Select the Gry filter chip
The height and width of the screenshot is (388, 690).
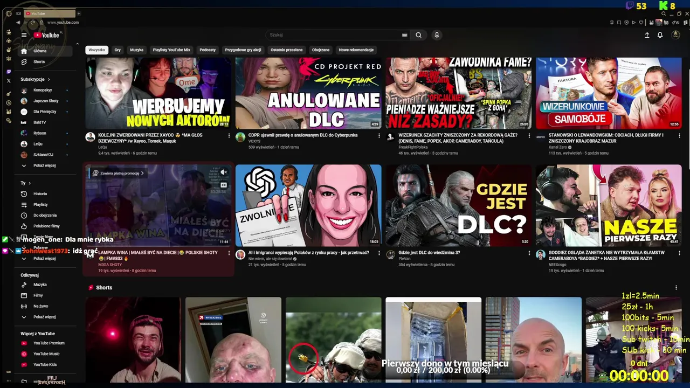click(x=118, y=50)
